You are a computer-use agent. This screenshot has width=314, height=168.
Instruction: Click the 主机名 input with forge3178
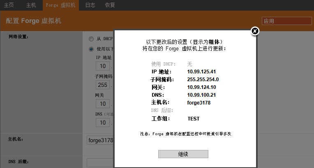click(x=100, y=140)
